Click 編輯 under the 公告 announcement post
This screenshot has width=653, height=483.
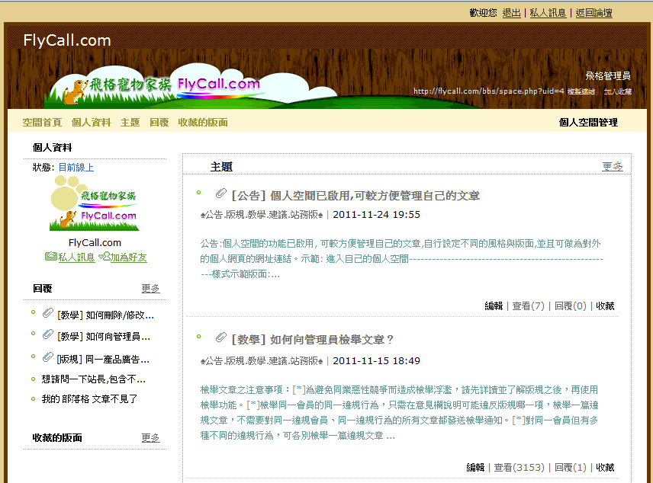click(494, 306)
